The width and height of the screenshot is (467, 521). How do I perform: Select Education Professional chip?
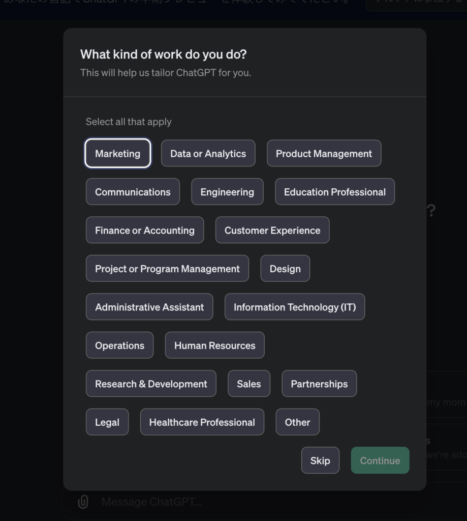334,192
